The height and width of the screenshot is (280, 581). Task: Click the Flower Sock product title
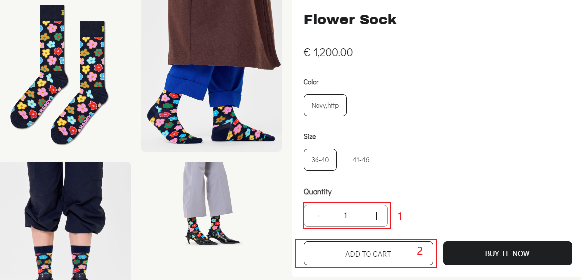(x=350, y=20)
